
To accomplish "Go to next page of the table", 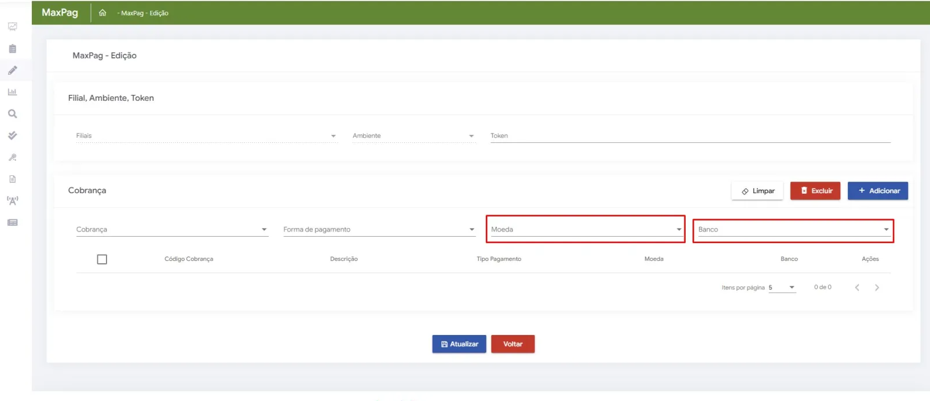I will [877, 288].
